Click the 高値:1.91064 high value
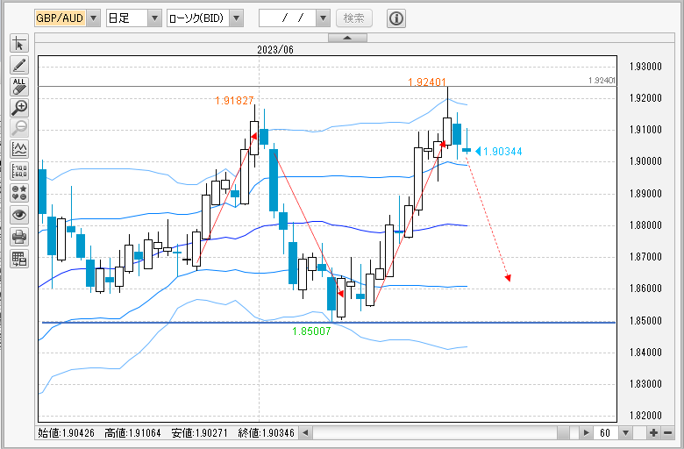 click(x=132, y=433)
